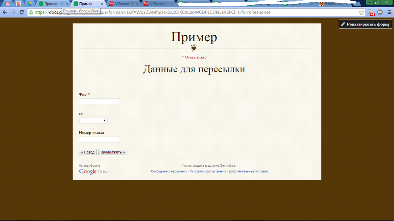Click the 'Данные для пересылки' heading

[194, 69]
